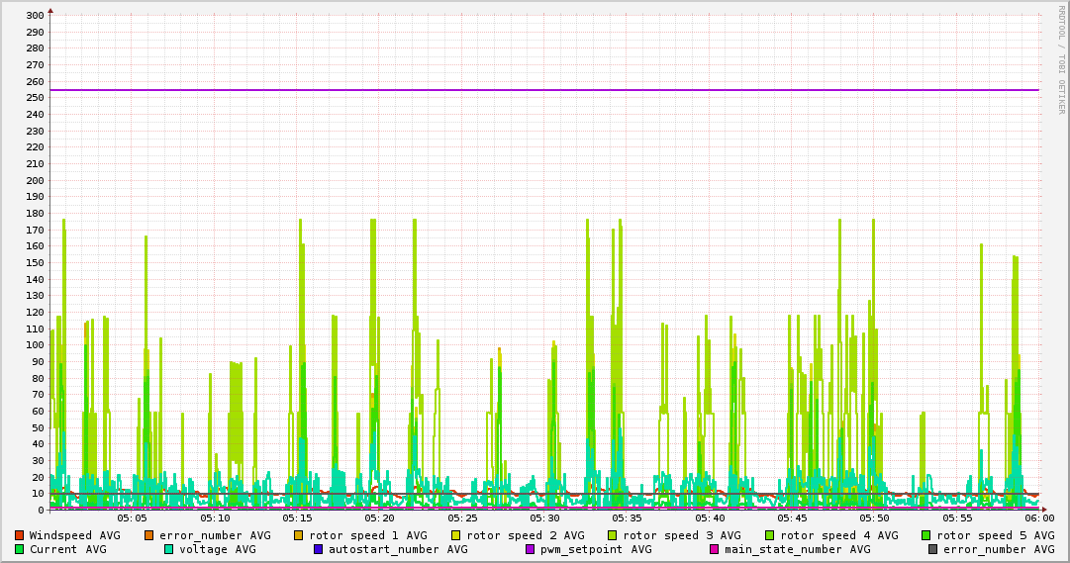Screen dimensions: 1070x563
Task: Click the 300 value on the y-axis
Action: point(34,16)
